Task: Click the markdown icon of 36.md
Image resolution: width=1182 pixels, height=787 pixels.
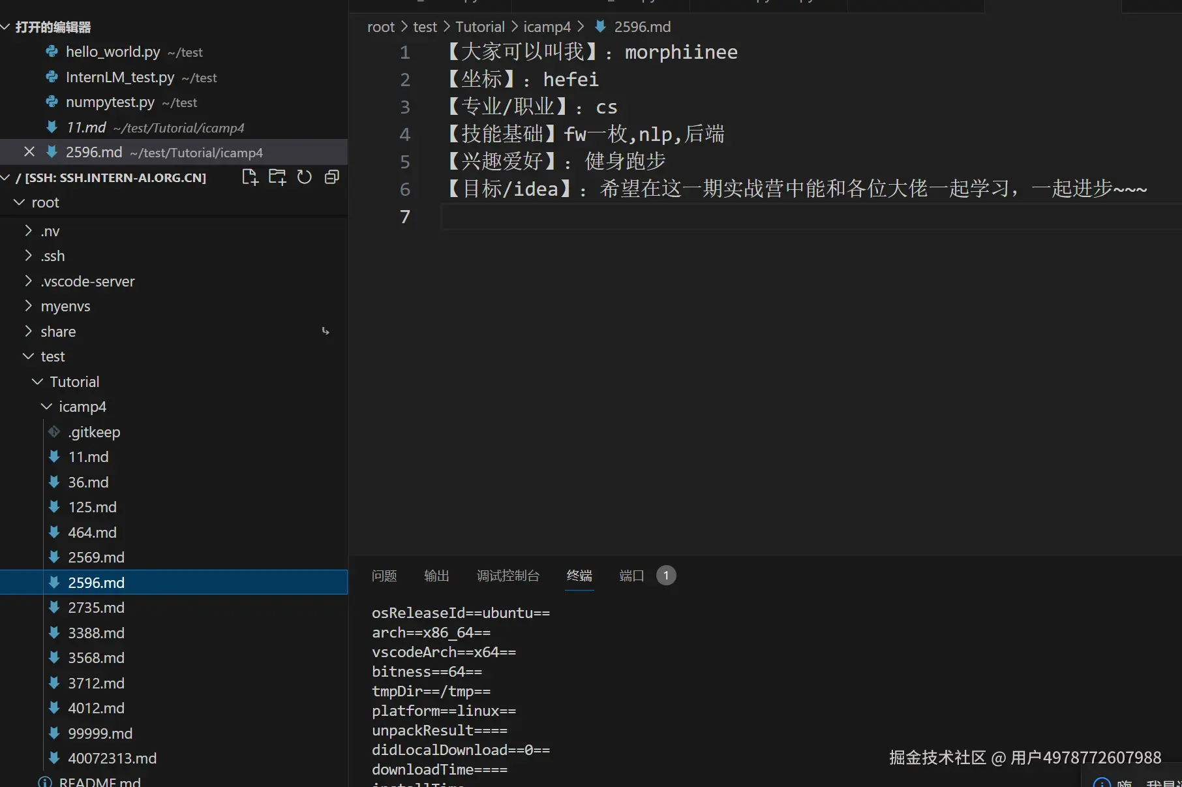Action: pos(54,482)
